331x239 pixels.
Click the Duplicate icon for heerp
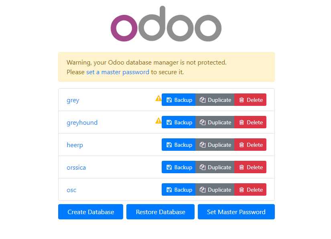203,145
